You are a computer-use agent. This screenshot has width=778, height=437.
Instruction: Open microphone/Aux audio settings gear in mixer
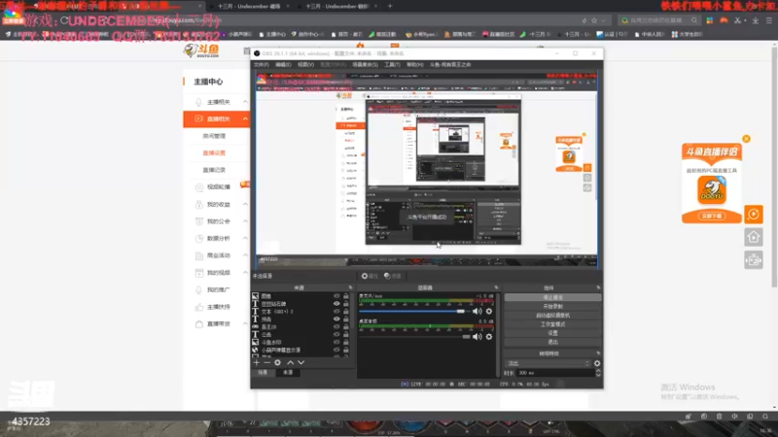tap(489, 311)
